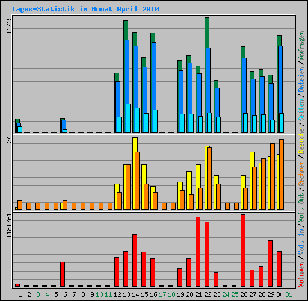The width and height of the screenshot is (308, 301).
Task: Click the orange Rechner bar for day 29
Action: pos(273,176)
